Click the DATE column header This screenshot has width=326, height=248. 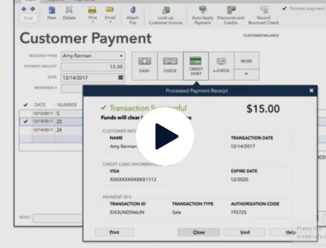point(40,105)
